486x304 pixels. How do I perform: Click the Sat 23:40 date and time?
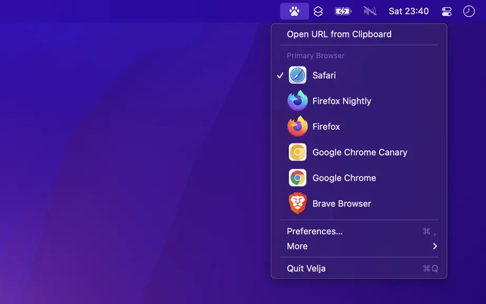409,11
